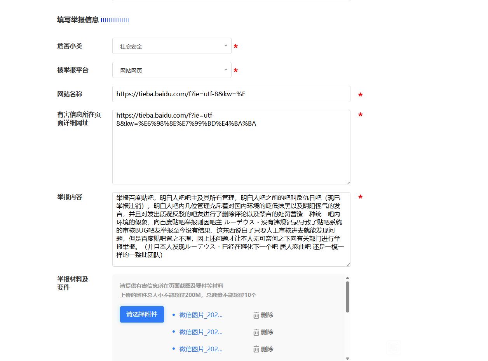Image resolution: width=488 pixels, height=361 pixels.
Task: Click trash icon for the second attachment
Action: [256, 332]
